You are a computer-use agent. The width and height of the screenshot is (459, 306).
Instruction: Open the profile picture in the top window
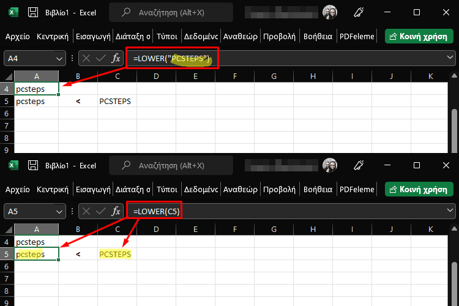coord(330,12)
